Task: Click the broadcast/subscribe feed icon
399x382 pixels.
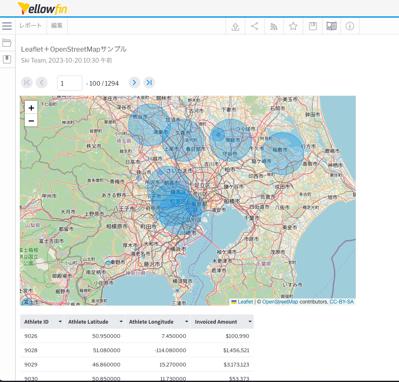Action: pyautogui.click(x=274, y=26)
